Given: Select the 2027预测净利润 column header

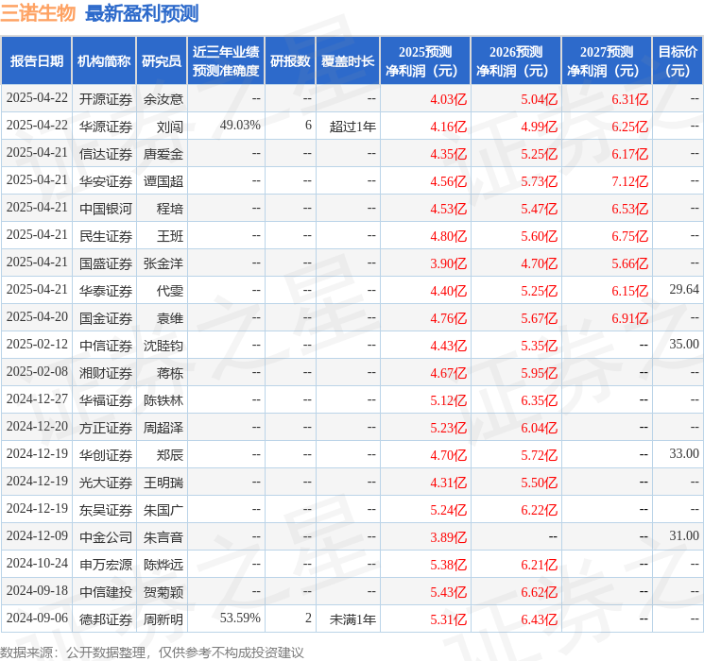Looking at the screenshot, I should coord(607,61).
